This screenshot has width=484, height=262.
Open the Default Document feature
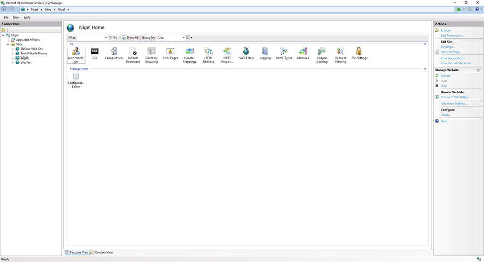pyautogui.click(x=133, y=55)
